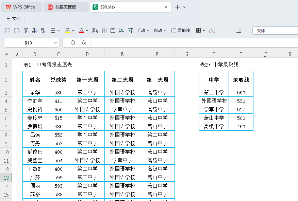Click the WPS Office logo icon
Image resolution: width=298 pixels, height=201 pixels.
9,7
